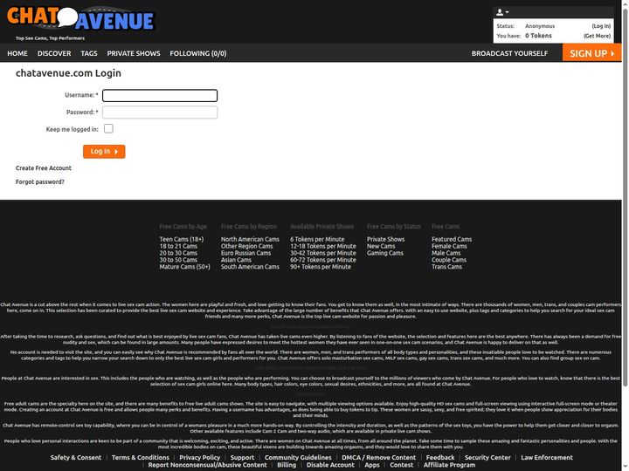
Task: Open Disable Account footer link
Action: pyautogui.click(x=330, y=465)
